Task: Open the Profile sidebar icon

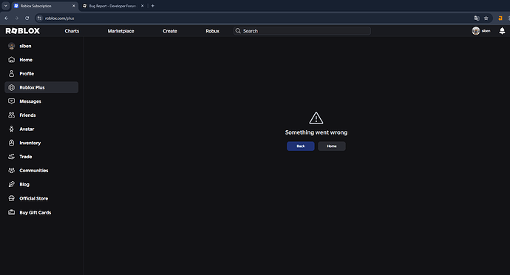Action: point(11,73)
